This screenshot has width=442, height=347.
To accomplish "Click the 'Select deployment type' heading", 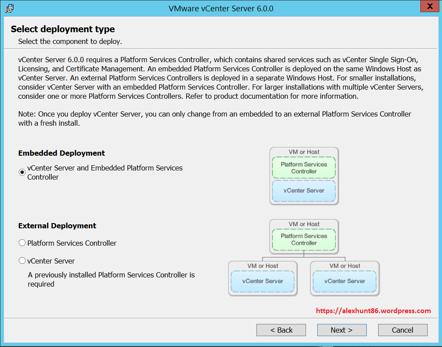I will click(63, 29).
